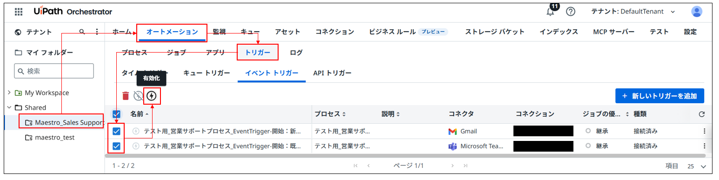Open the tenant more options menu

97,32
